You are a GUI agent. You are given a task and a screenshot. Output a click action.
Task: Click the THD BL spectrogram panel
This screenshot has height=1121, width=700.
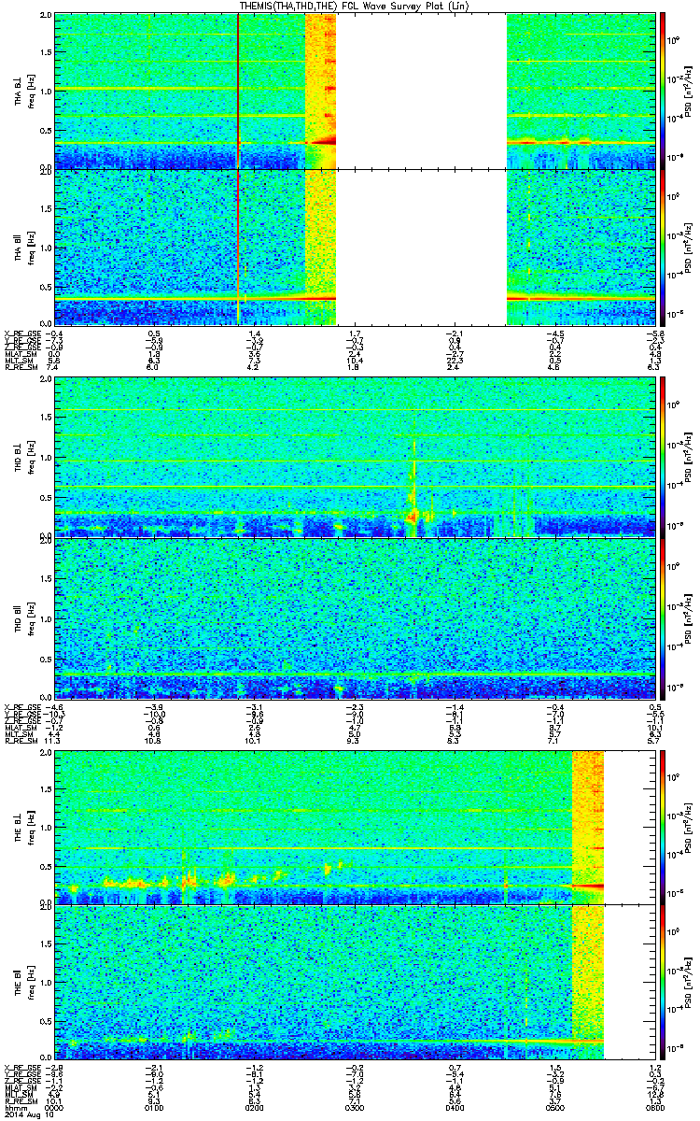tap(354, 456)
